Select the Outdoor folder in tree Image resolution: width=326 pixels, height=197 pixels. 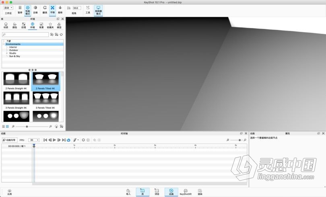coord(14,50)
